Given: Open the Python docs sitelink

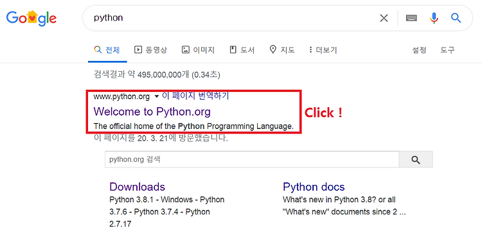Looking at the screenshot, I should (x=314, y=187).
